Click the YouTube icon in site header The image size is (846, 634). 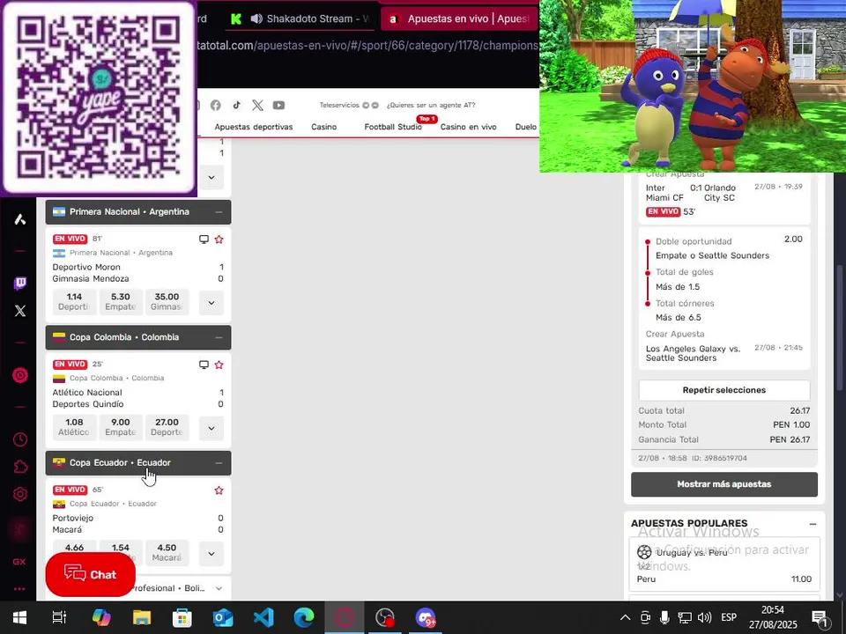[x=279, y=105]
